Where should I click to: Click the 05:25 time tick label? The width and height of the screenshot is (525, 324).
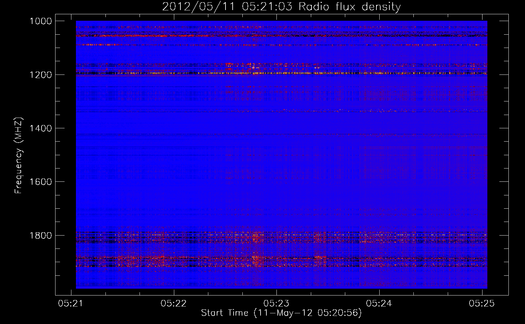pyautogui.click(x=482, y=303)
